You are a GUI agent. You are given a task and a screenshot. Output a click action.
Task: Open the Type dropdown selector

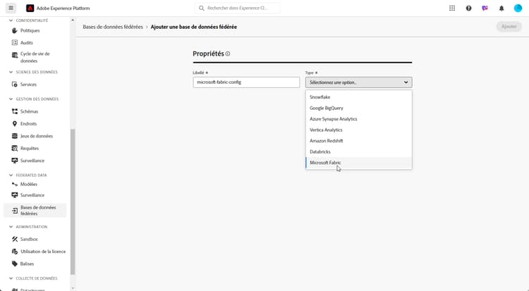click(x=358, y=82)
